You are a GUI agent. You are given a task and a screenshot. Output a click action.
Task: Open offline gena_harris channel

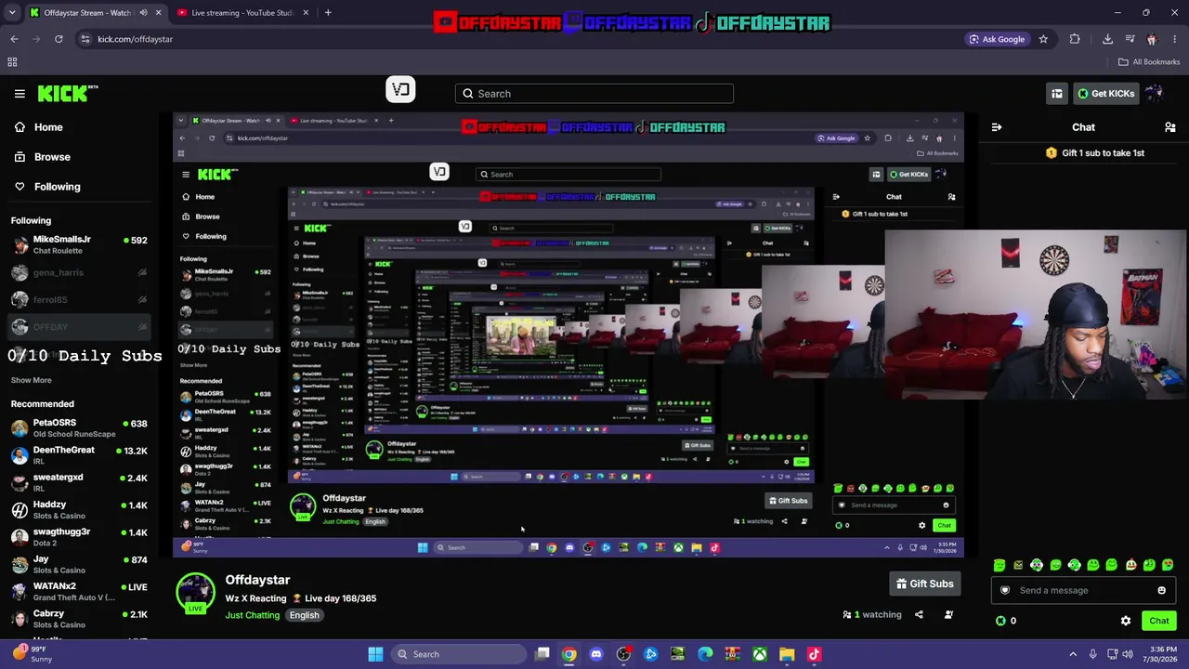79,272
